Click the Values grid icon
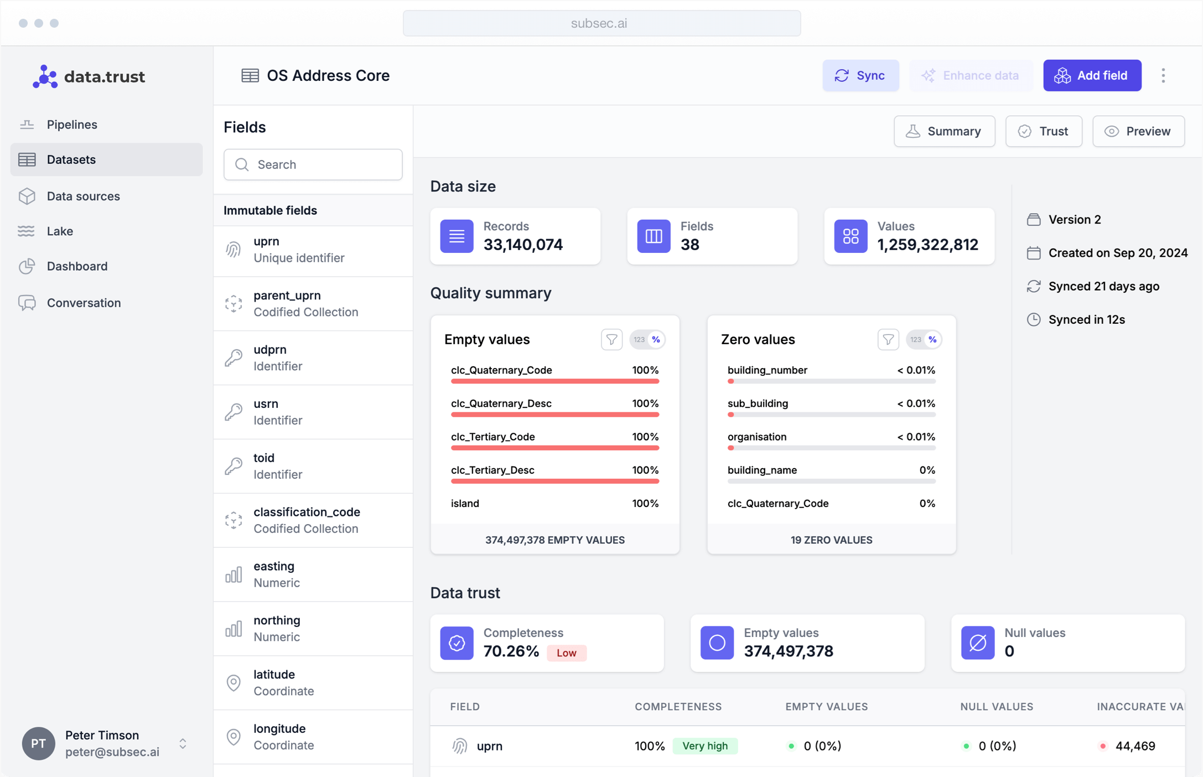This screenshot has width=1203, height=777. [851, 236]
